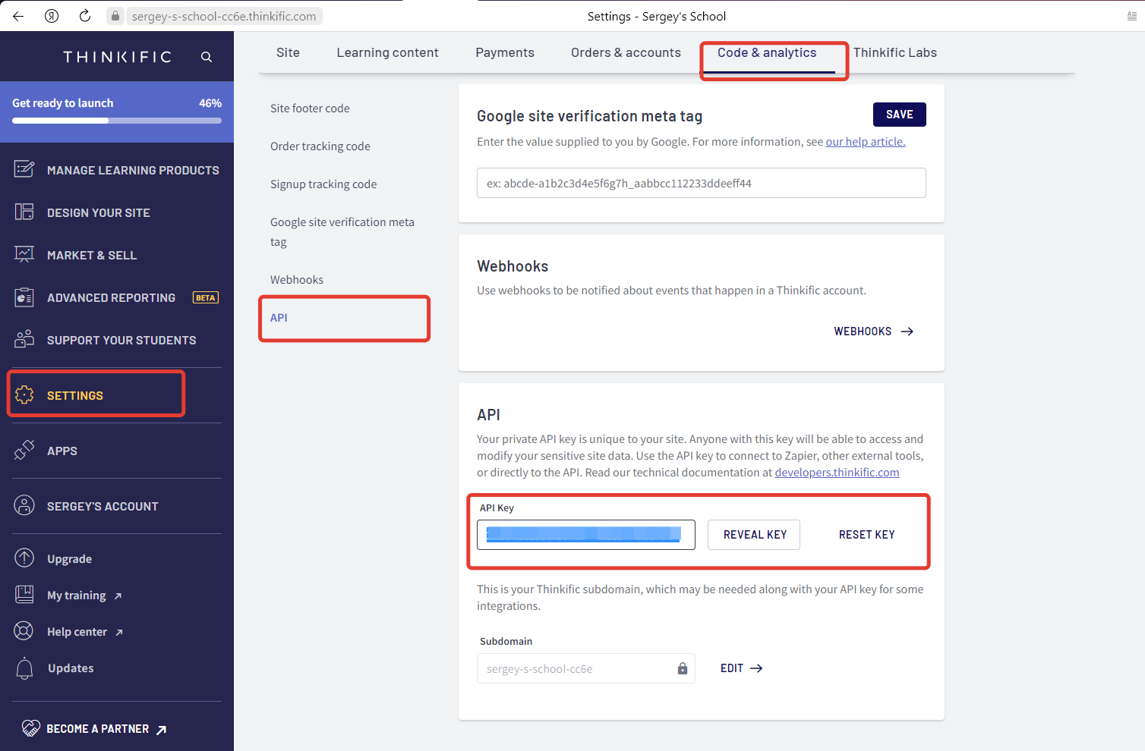Click the 46% launch progress value
Image resolution: width=1145 pixels, height=751 pixels.
210,103
